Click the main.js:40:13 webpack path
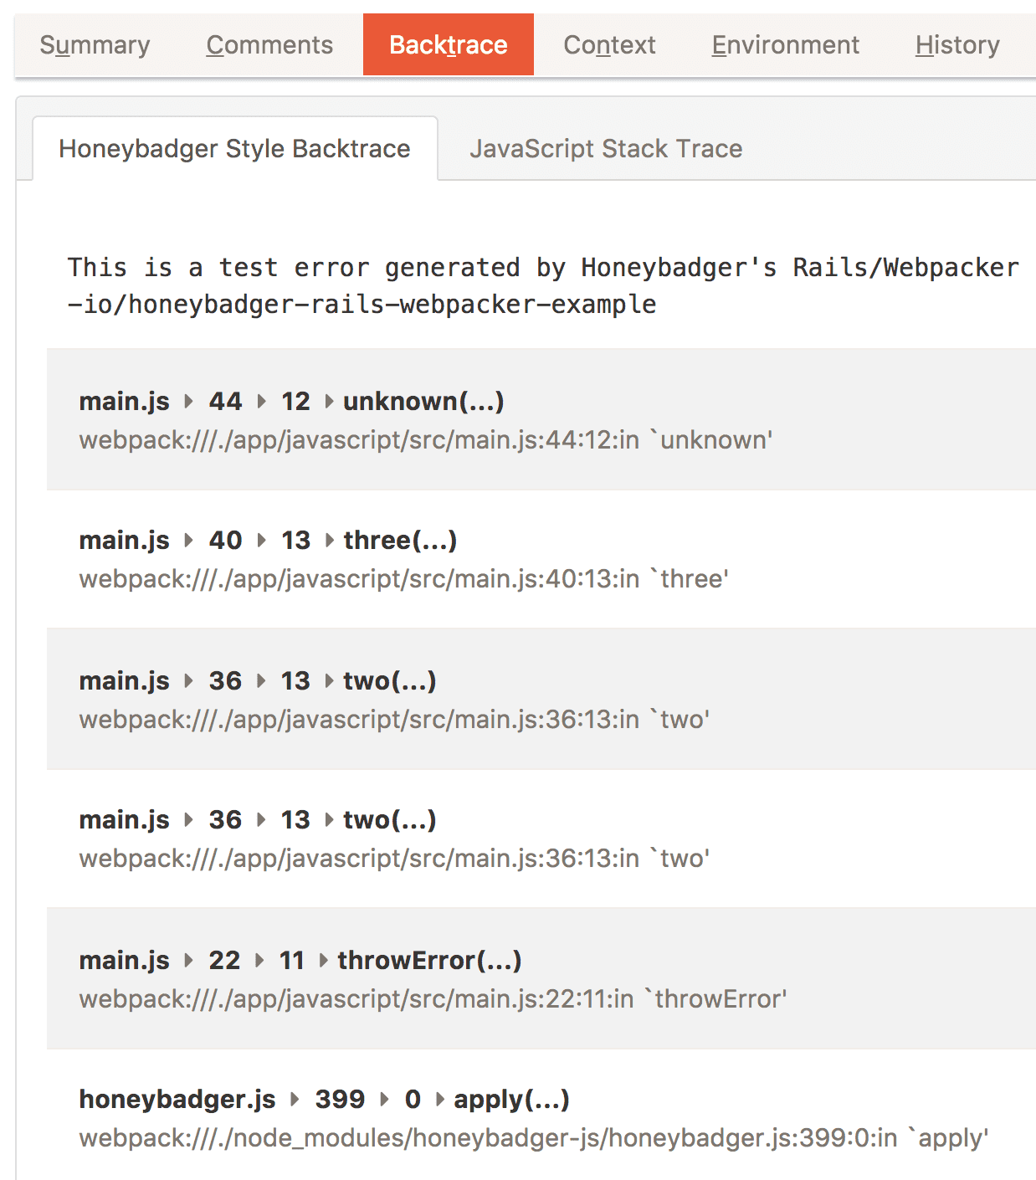 403,579
